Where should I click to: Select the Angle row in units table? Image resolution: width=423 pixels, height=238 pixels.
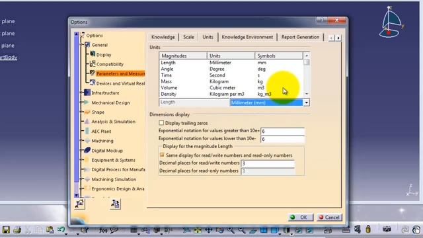(x=231, y=69)
